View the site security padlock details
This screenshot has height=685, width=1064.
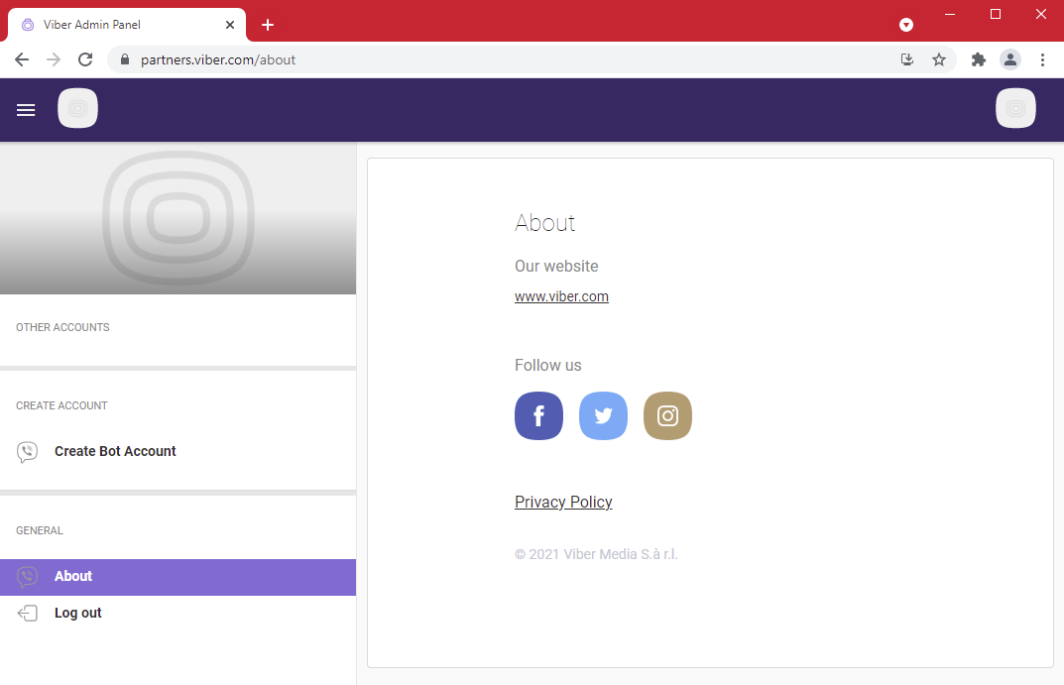(x=124, y=59)
